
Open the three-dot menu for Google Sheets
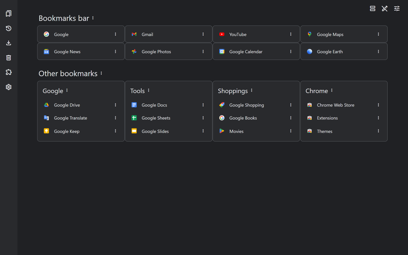203,118
